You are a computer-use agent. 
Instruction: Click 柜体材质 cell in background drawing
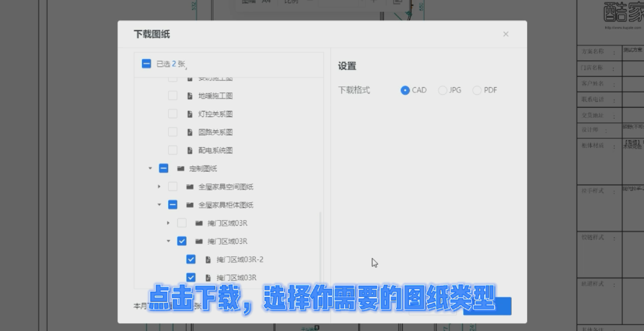(x=593, y=146)
